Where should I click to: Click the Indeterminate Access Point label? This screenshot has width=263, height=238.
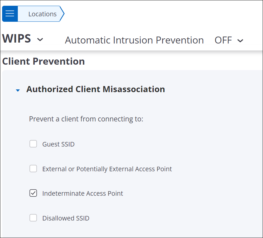tap(82, 193)
